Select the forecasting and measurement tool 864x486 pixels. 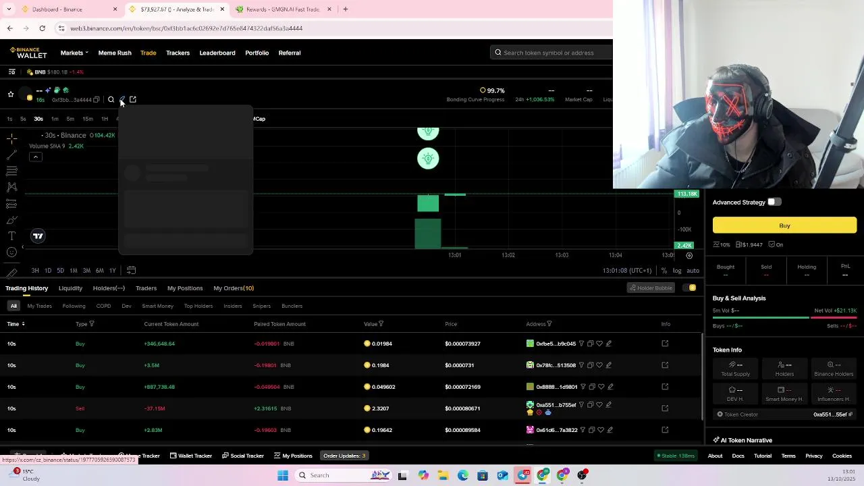click(11, 203)
